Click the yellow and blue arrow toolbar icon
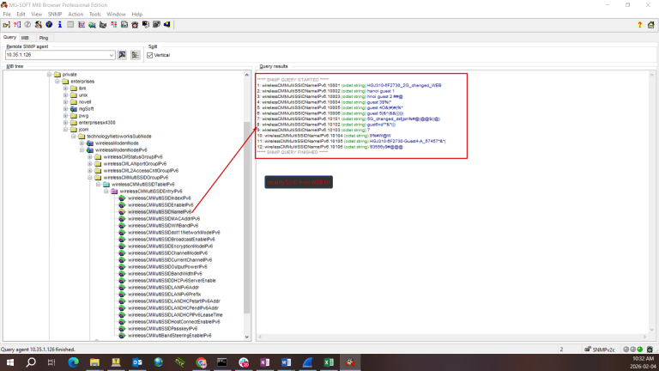This screenshot has height=371, width=659. [x=166, y=25]
